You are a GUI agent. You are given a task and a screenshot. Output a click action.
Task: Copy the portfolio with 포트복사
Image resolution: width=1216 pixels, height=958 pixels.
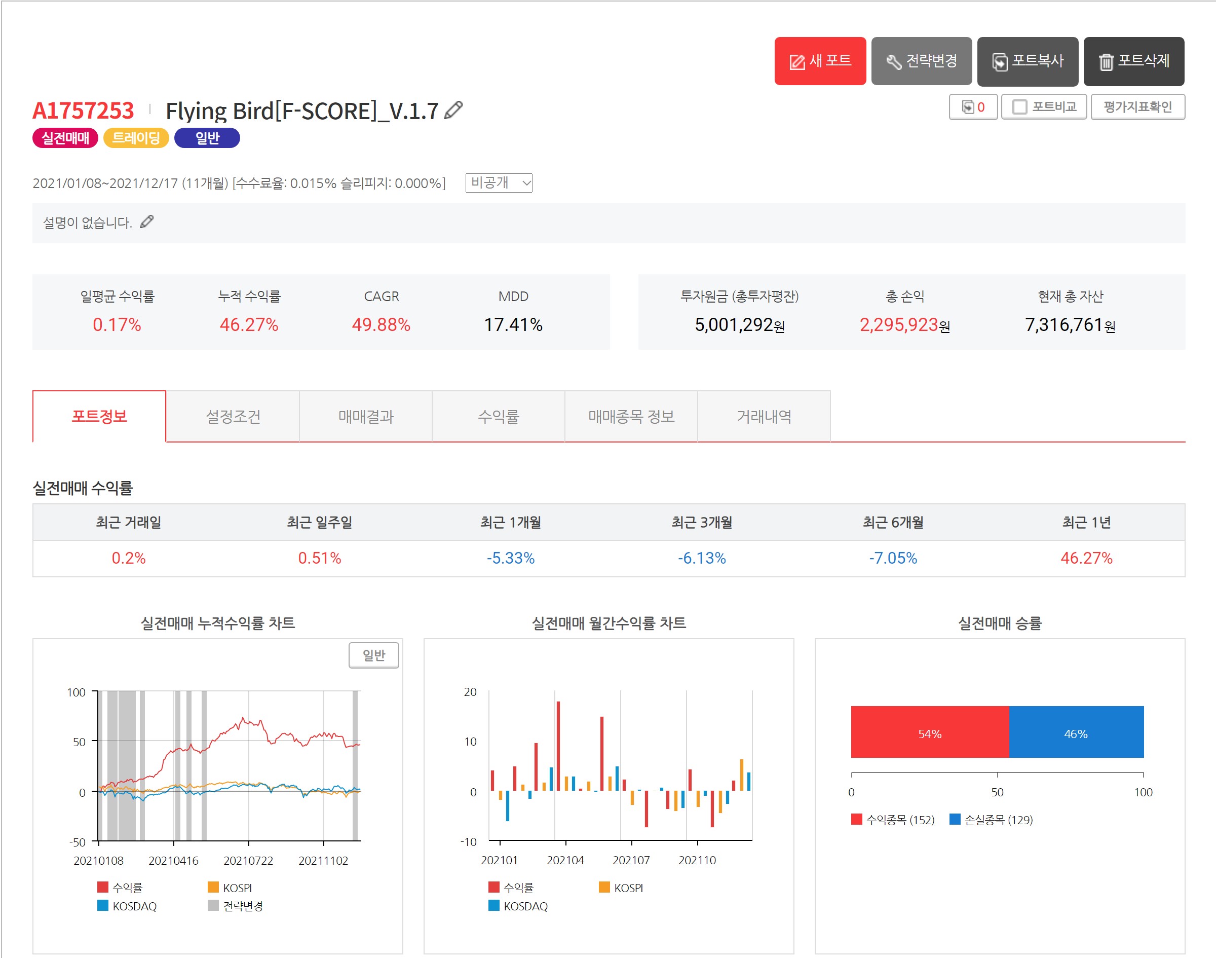pyautogui.click(x=1027, y=61)
